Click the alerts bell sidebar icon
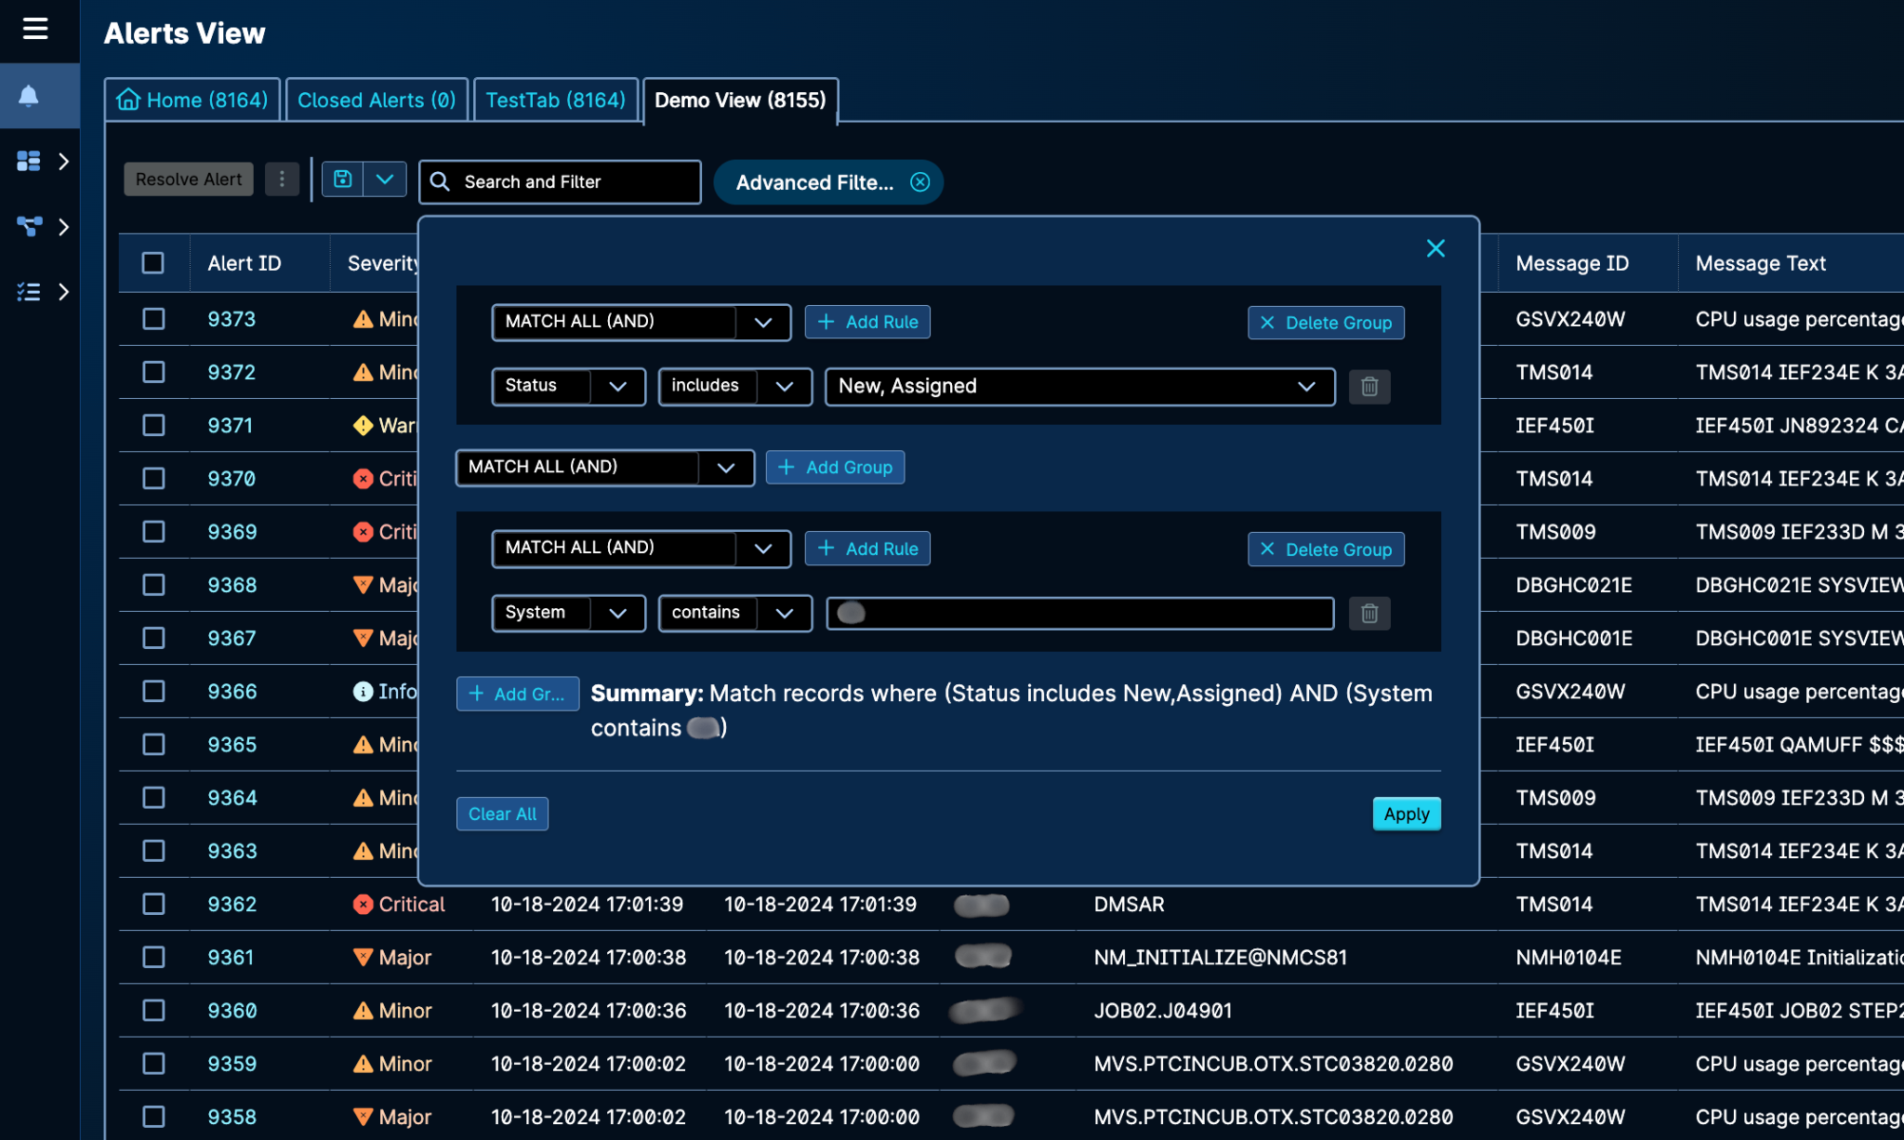 pyautogui.click(x=29, y=96)
